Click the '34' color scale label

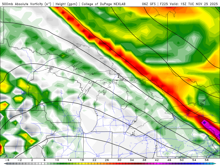pyautogui.click(x=132, y=160)
